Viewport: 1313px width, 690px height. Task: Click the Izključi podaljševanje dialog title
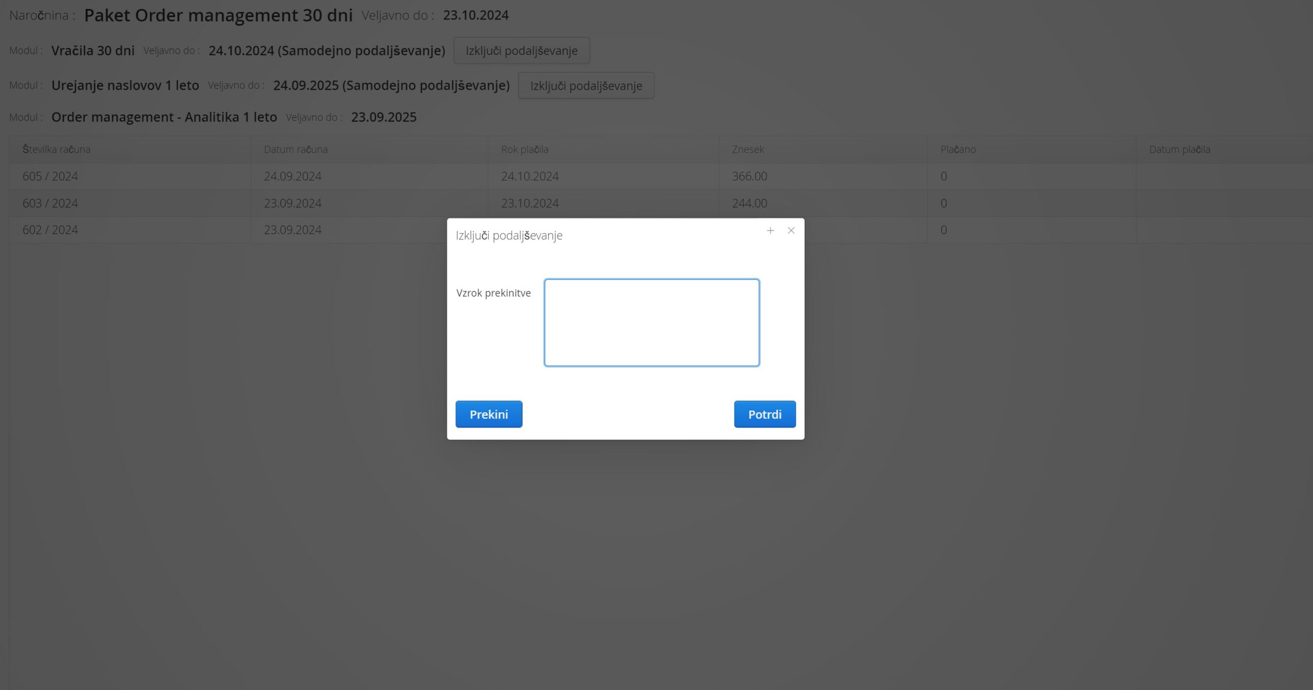509,236
